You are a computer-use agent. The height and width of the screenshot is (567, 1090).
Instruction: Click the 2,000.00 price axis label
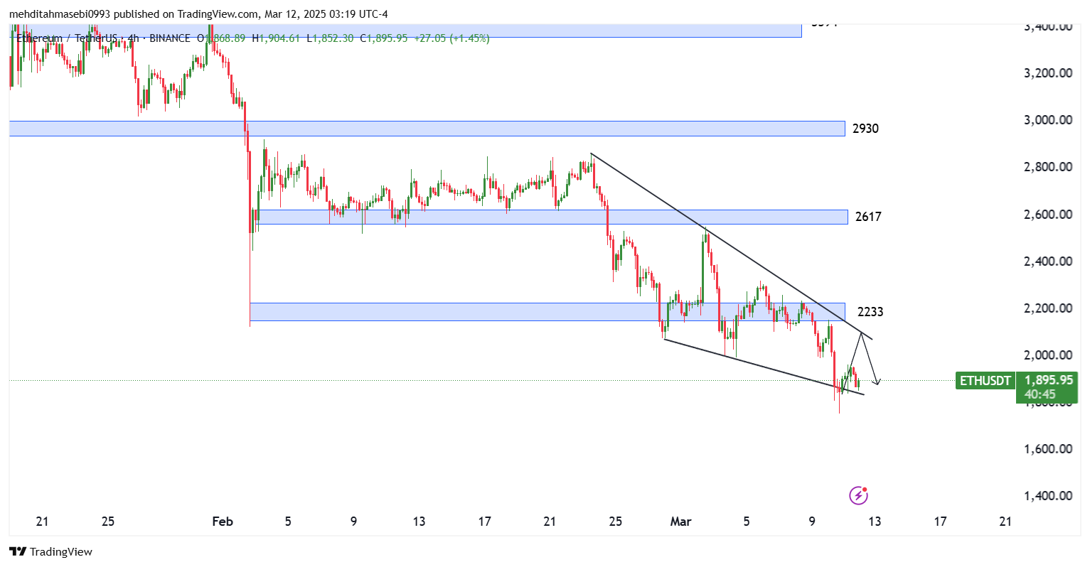1048,355
